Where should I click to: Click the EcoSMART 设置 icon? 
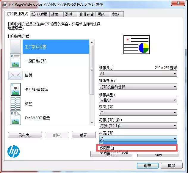tap(15, 118)
